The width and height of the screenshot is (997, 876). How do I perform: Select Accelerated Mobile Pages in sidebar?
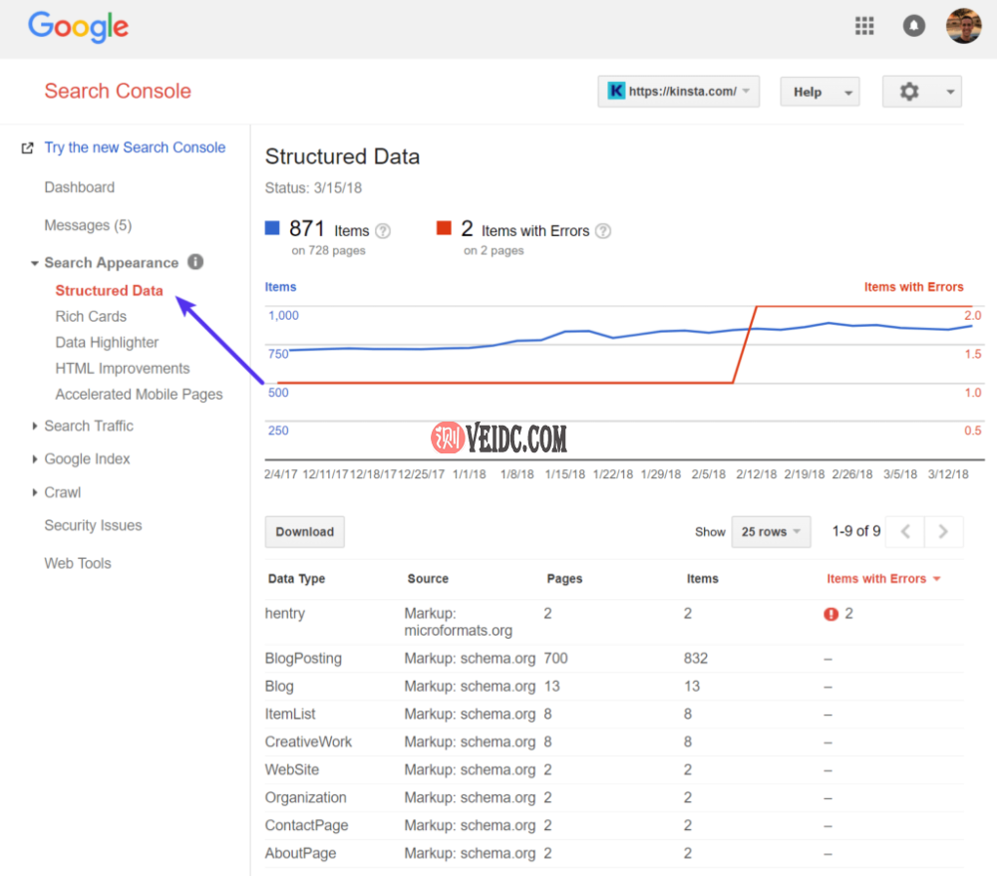tap(139, 395)
